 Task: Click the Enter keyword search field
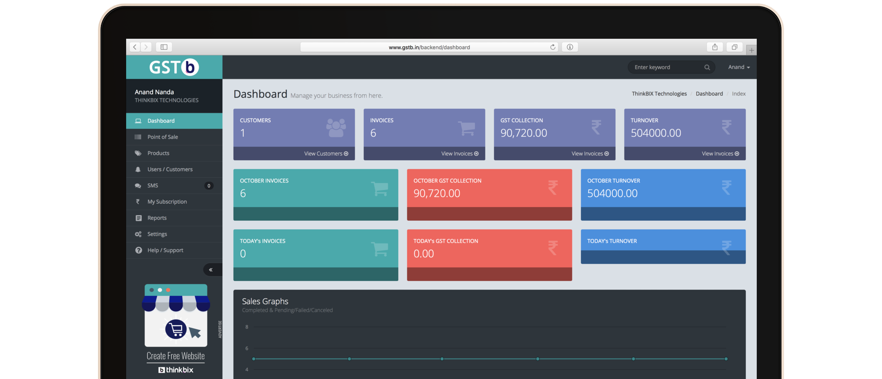click(666, 67)
